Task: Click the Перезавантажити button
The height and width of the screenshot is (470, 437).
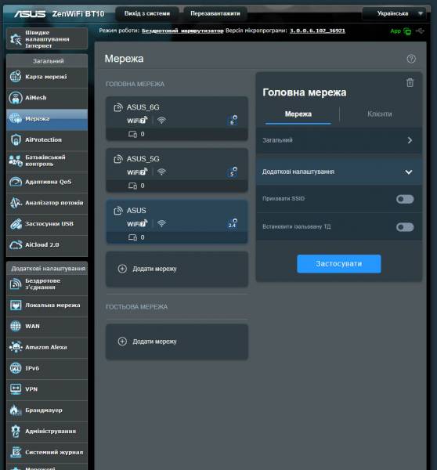Action: (x=215, y=14)
